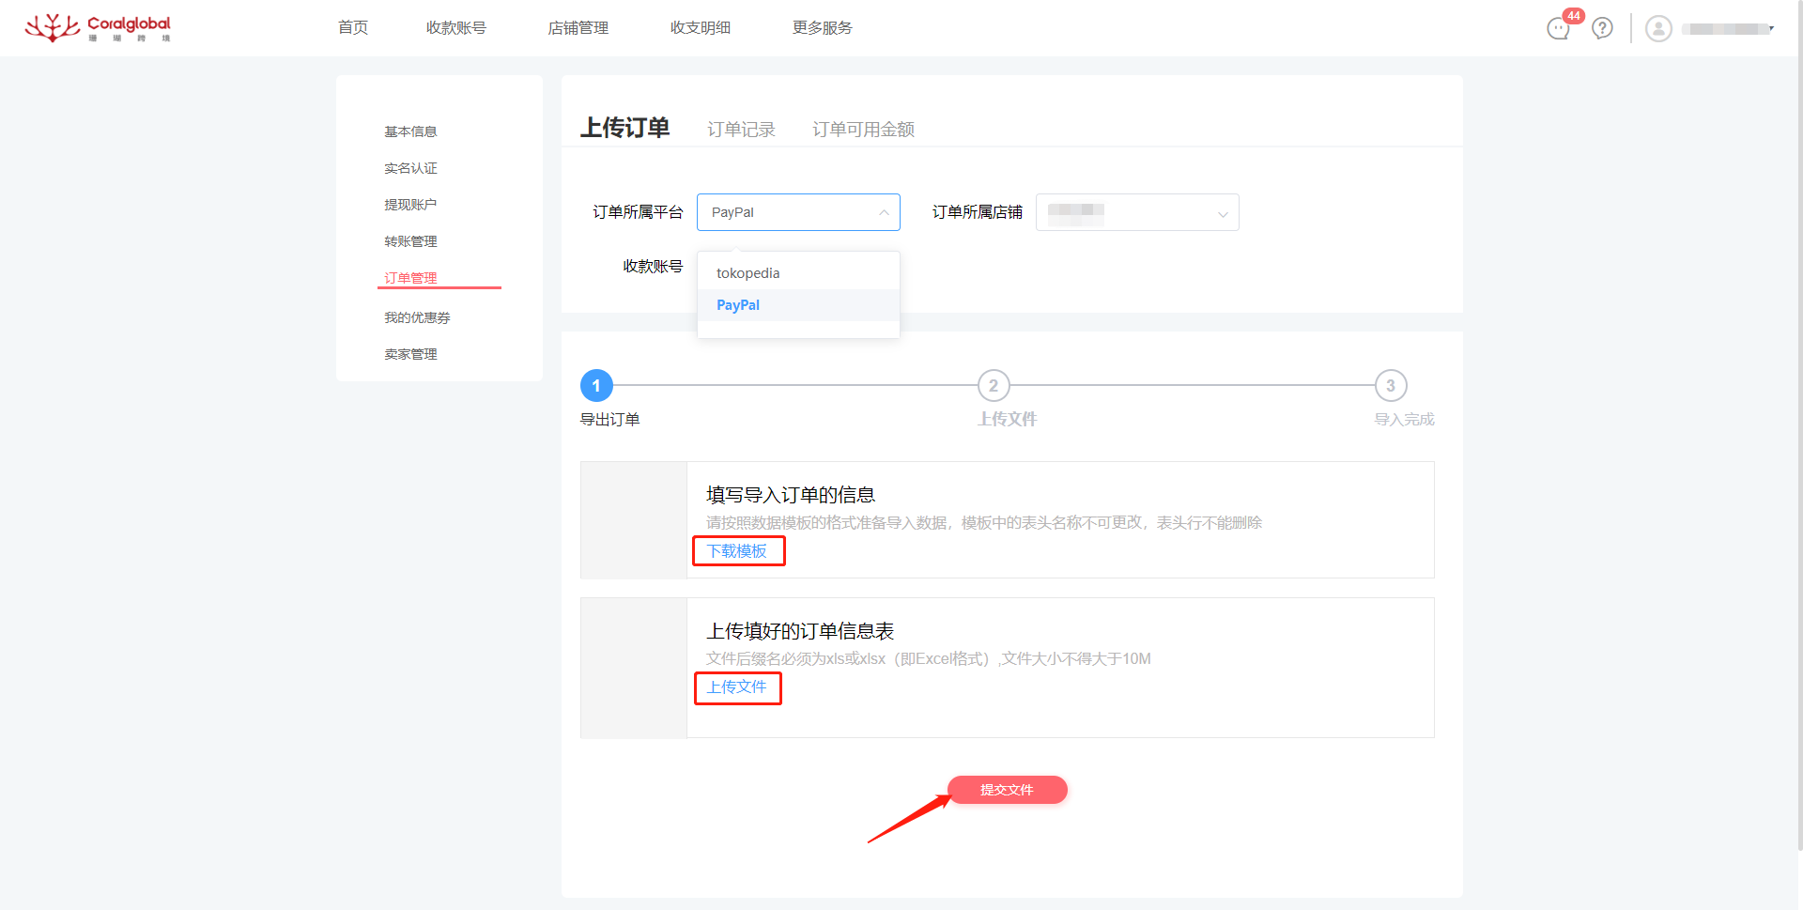
Task: Click step circle 3 导入完成
Action: tap(1391, 385)
